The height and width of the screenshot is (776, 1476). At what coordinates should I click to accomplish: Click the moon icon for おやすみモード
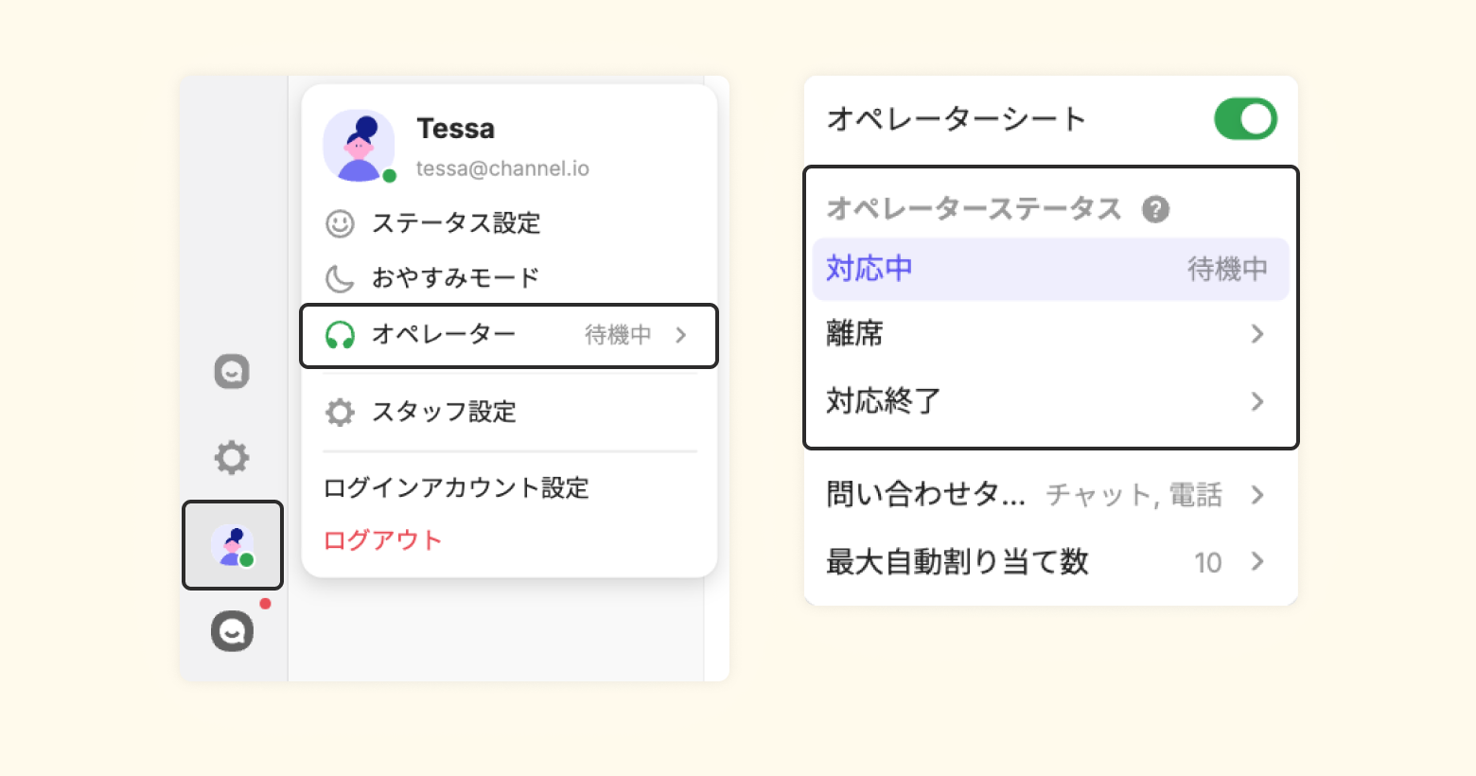(x=340, y=278)
